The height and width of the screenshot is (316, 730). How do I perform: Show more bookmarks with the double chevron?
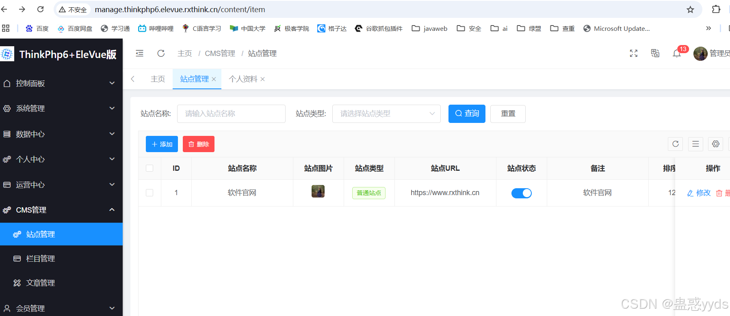point(708,28)
